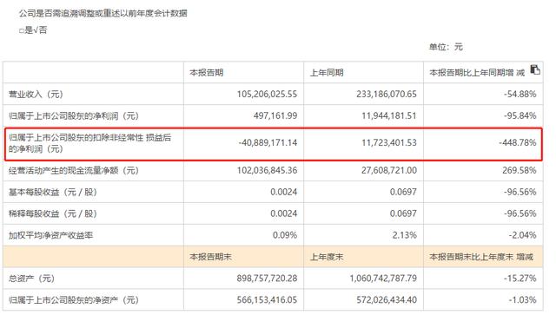The image size is (556, 315).
Task: Click 基本每股收益 current value 0.0024
Action: [x=284, y=192]
